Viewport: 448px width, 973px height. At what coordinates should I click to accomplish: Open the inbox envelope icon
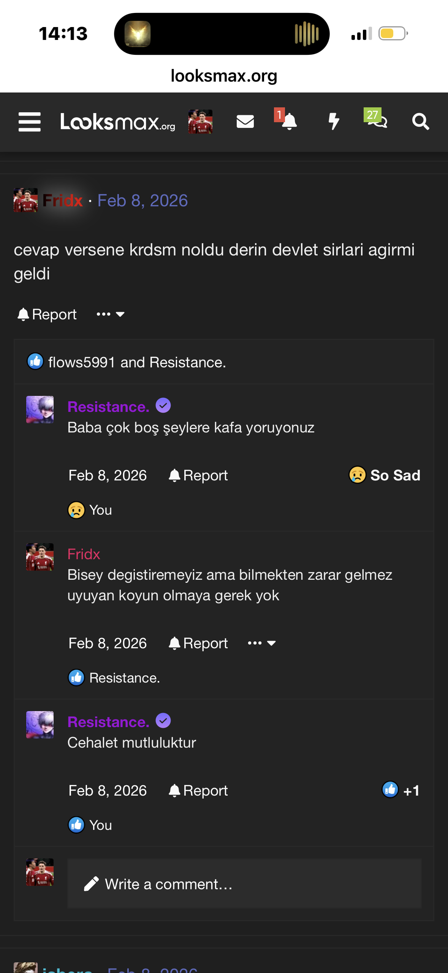click(245, 122)
